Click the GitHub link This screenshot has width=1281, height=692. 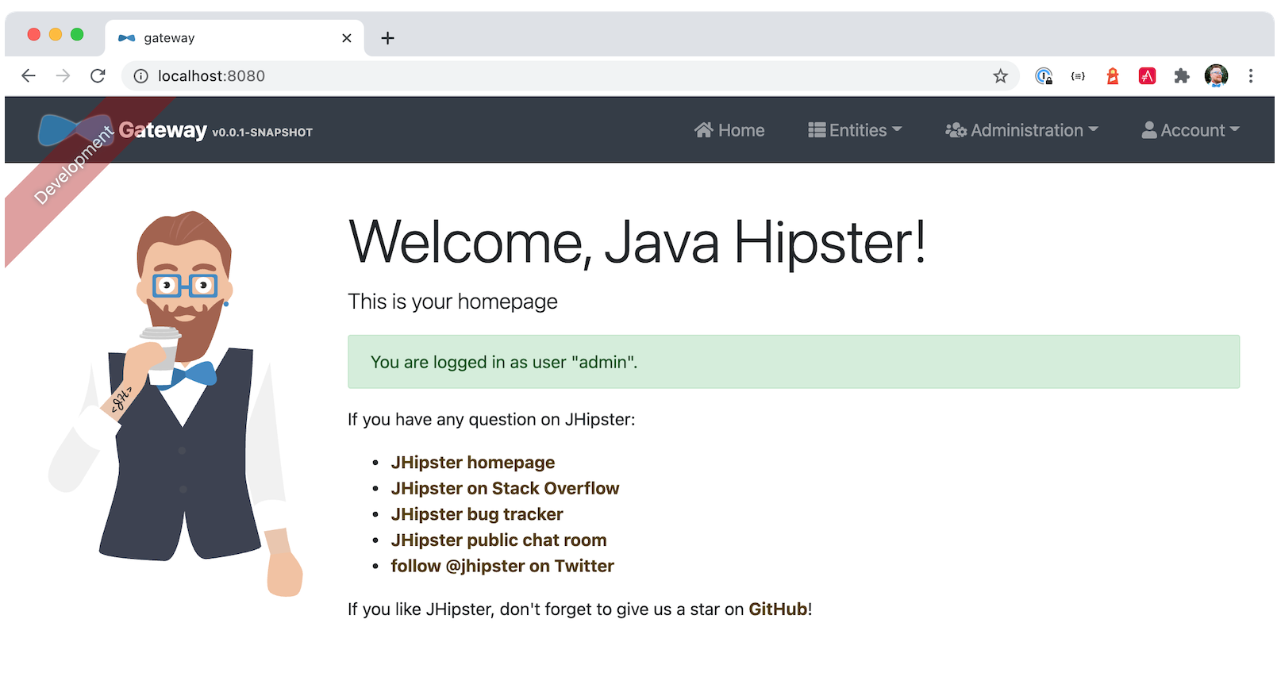777,609
